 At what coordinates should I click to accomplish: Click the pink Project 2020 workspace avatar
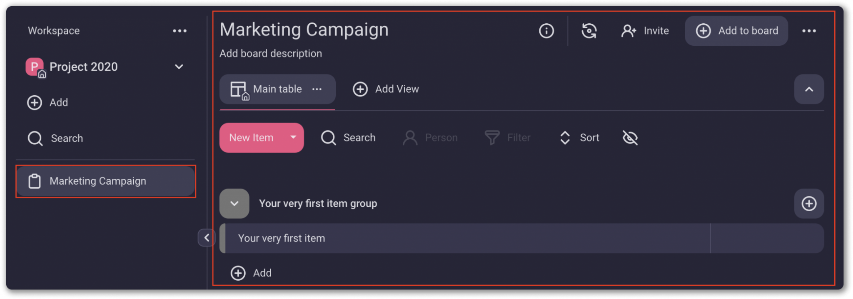point(35,67)
